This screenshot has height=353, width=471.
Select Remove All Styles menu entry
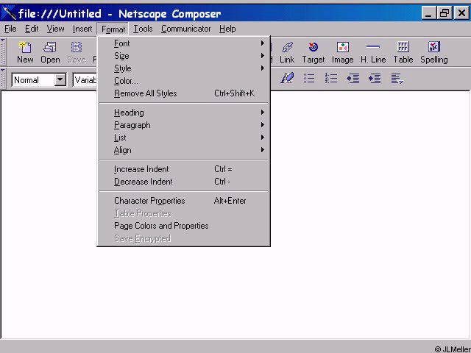click(x=183, y=93)
